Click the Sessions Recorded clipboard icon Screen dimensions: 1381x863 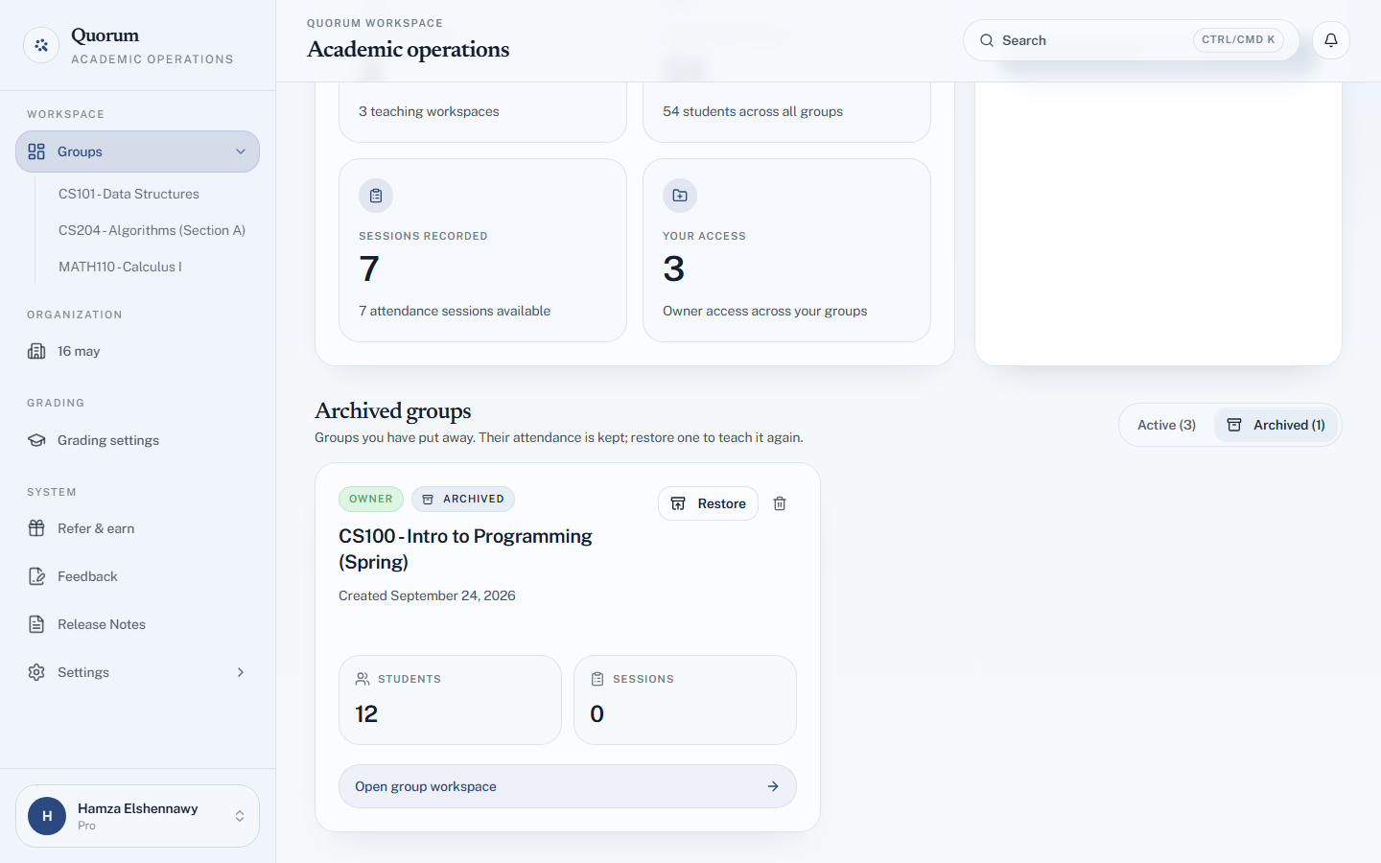coord(376,196)
